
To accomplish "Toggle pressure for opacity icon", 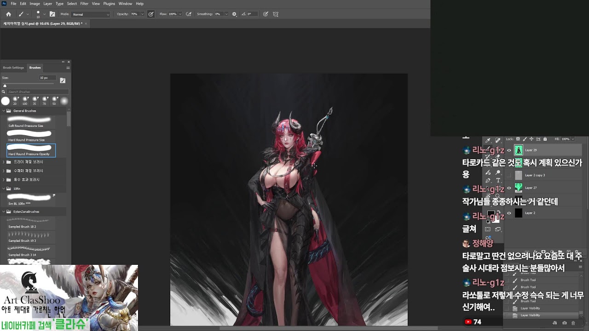I will pyautogui.click(x=151, y=14).
